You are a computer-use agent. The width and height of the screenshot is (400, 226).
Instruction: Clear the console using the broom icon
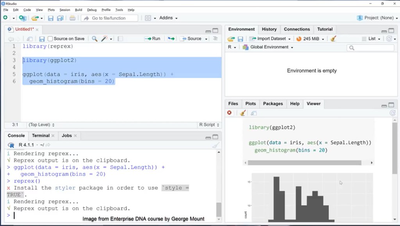(216, 145)
